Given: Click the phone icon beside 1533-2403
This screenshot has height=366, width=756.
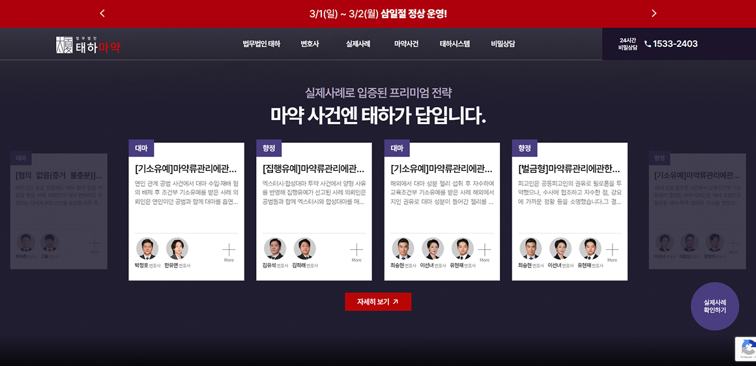Looking at the screenshot, I should pyautogui.click(x=648, y=44).
